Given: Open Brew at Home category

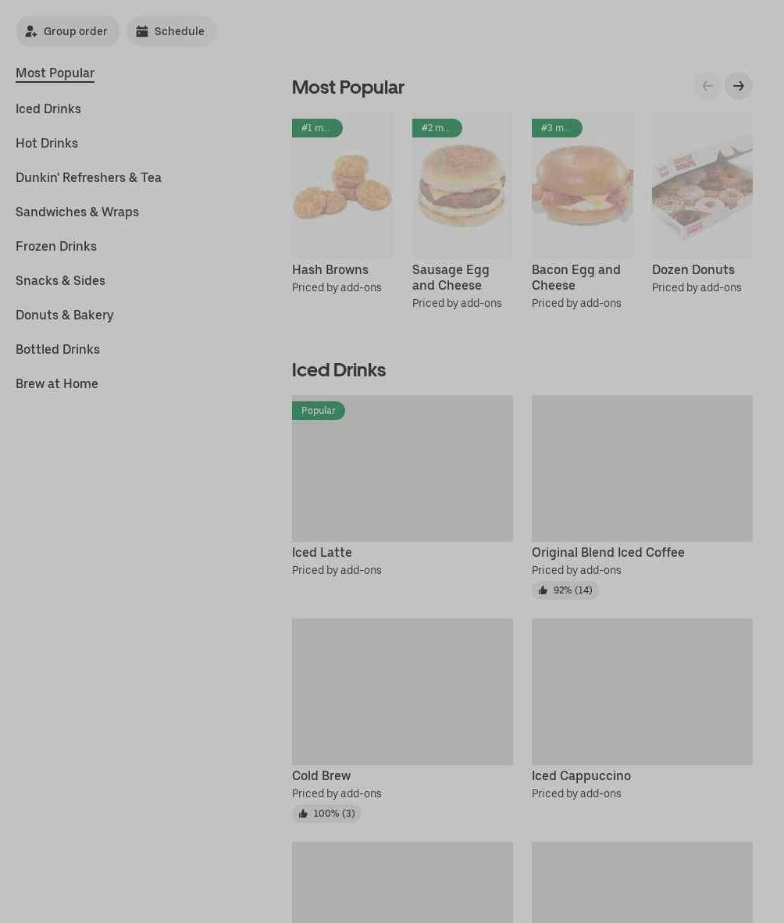Looking at the screenshot, I should [56, 383].
